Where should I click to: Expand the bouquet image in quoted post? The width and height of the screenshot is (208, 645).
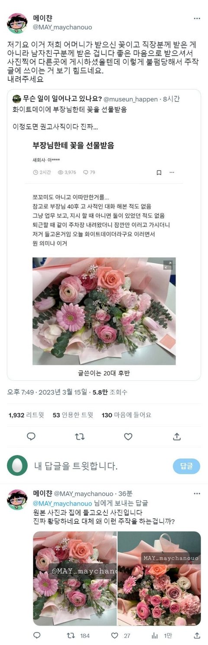coord(168,265)
